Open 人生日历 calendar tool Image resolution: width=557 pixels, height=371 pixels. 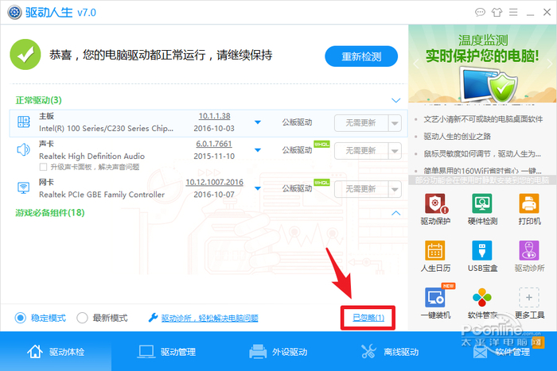[x=435, y=256]
